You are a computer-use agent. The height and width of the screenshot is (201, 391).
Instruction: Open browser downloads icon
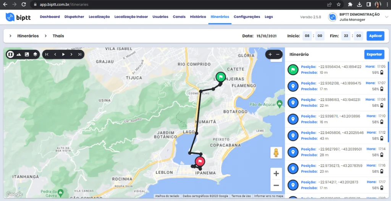pyautogui.click(x=359, y=4)
